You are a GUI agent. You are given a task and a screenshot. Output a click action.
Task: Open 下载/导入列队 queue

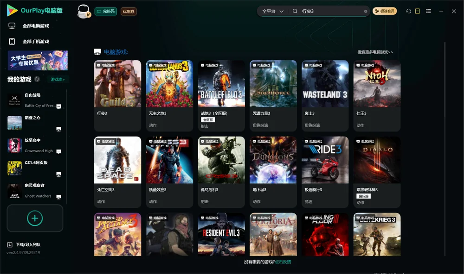click(28, 244)
